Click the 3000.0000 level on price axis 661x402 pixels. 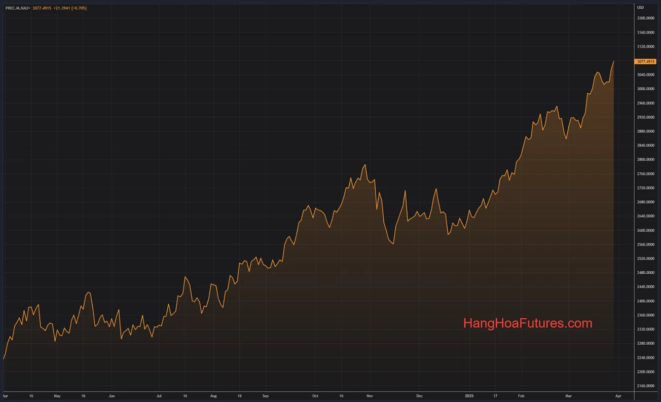click(x=645, y=88)
